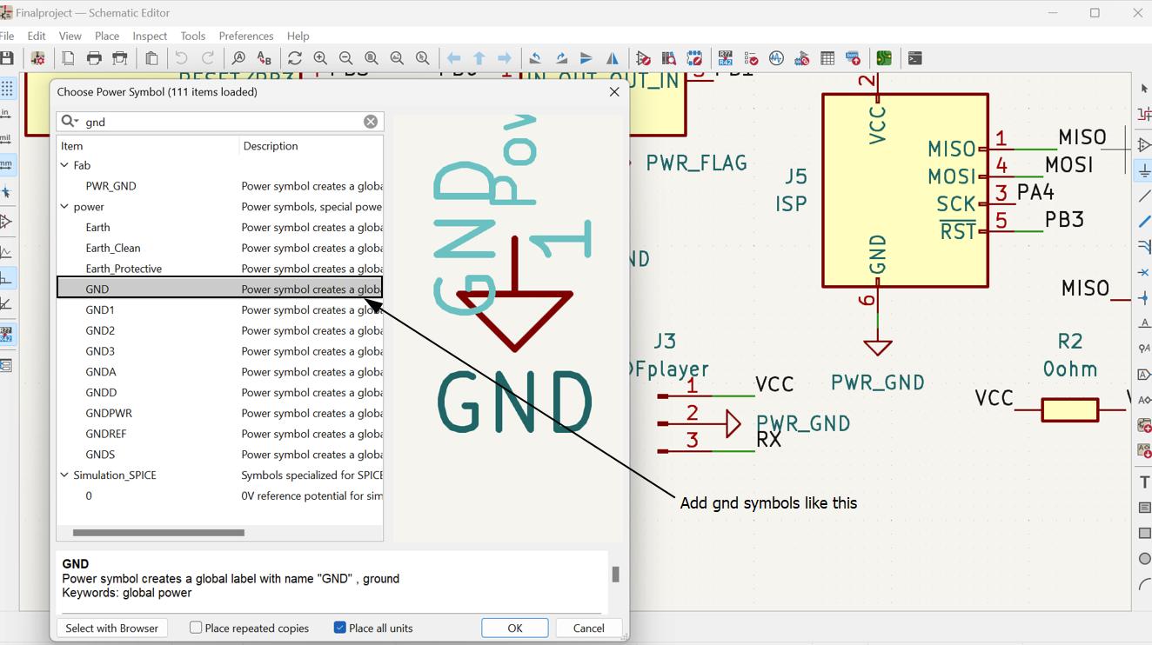Click the Description column header

point(311,146)
